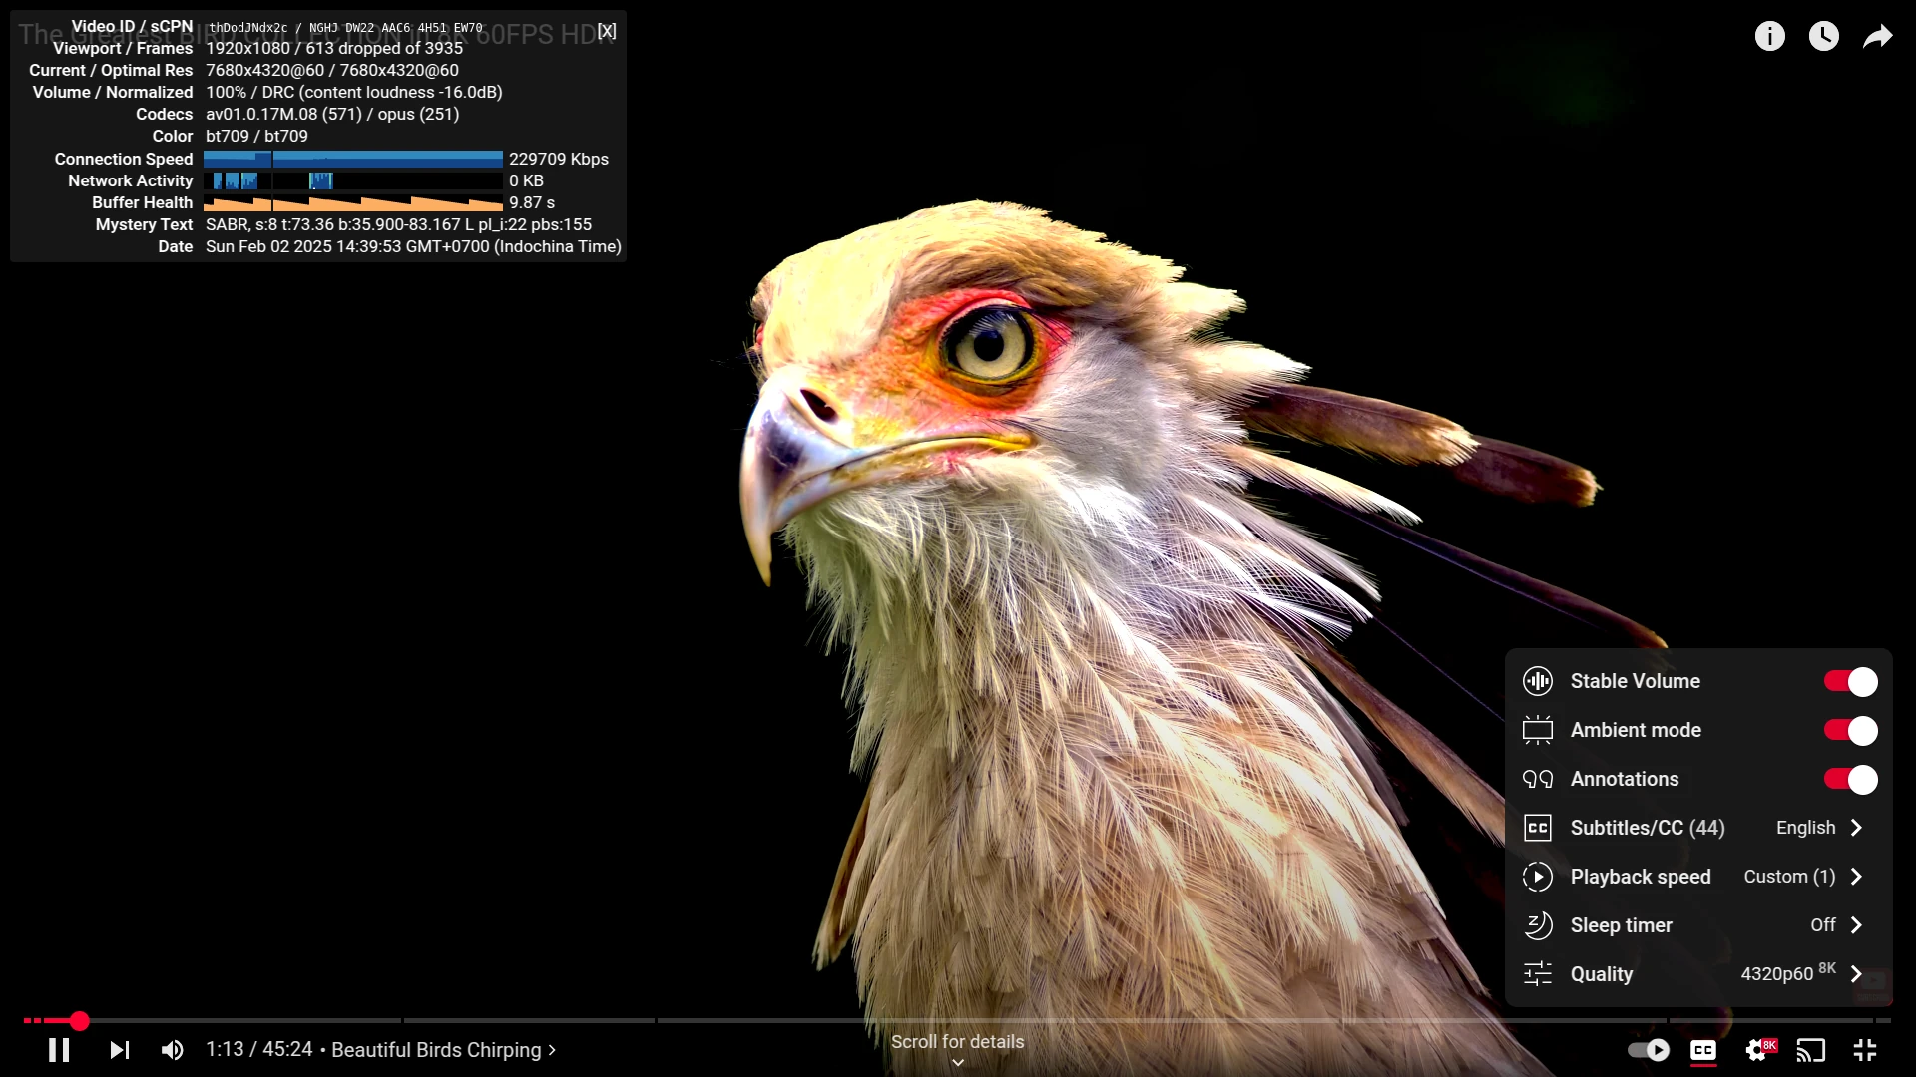Click the 7680x4320@60 resolution value
The width and height of the screenshot is (1916, 1077).
click(x=332, y=70)
